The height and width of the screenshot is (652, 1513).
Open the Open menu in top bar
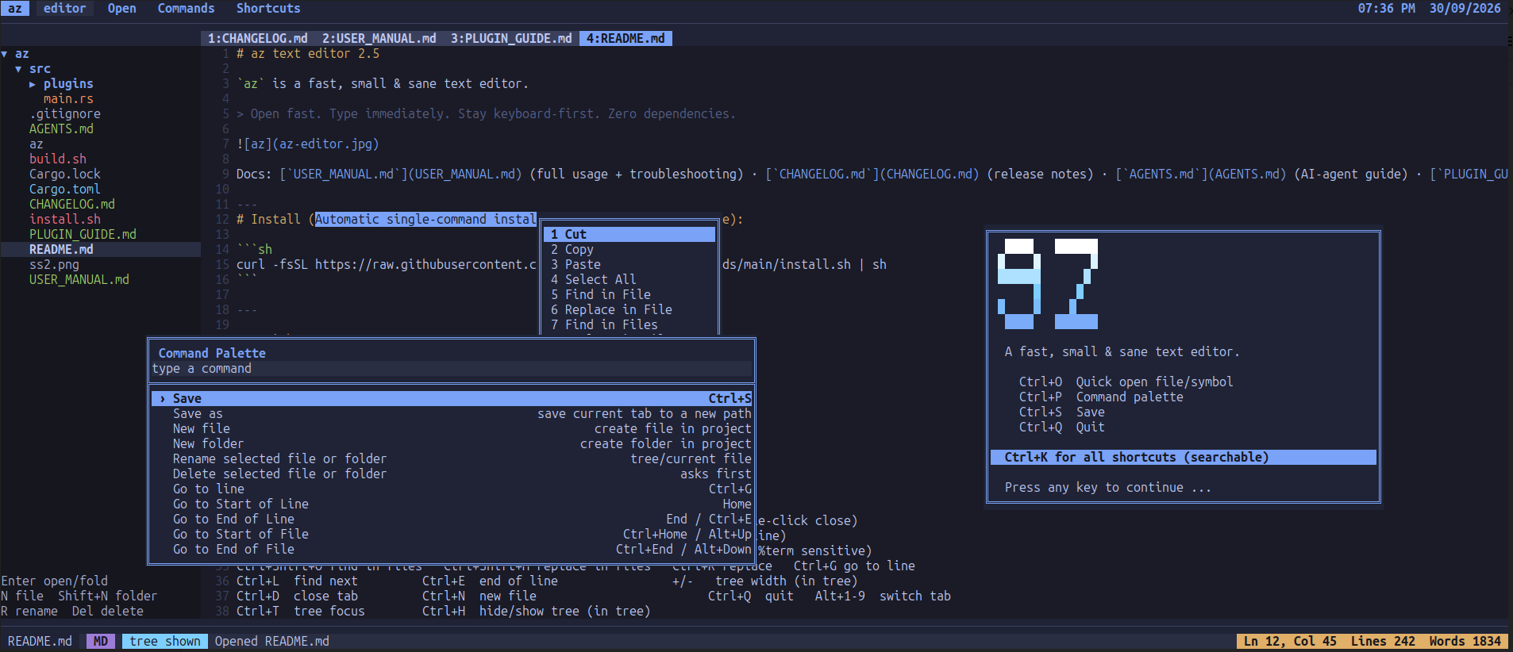click(121, 8)
